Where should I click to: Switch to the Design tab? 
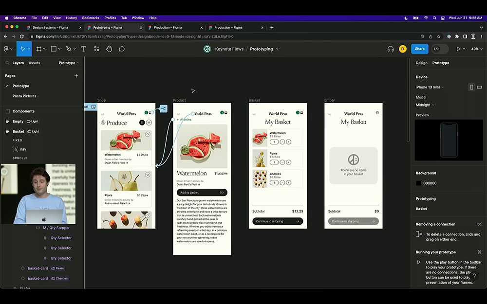(x=421, y=63)
